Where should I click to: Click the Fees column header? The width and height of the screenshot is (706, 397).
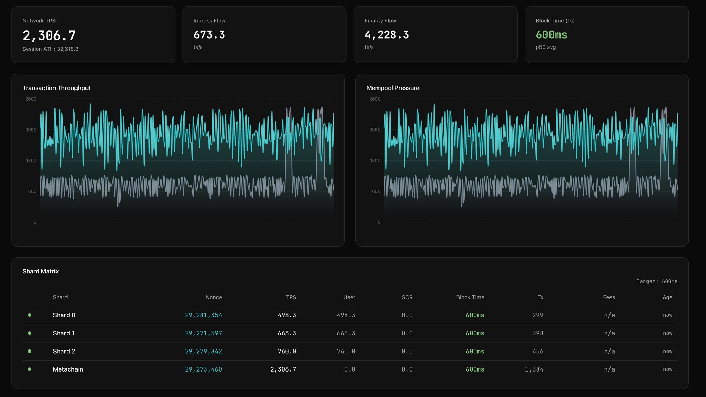click(x=609, y=297)
